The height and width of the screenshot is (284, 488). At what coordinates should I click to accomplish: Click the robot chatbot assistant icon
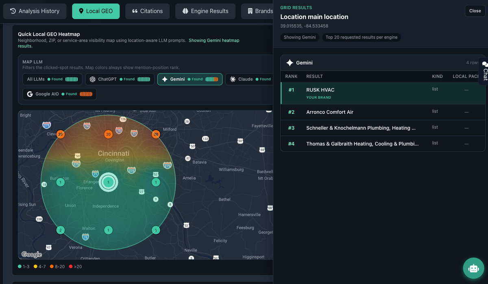[473, 269]
